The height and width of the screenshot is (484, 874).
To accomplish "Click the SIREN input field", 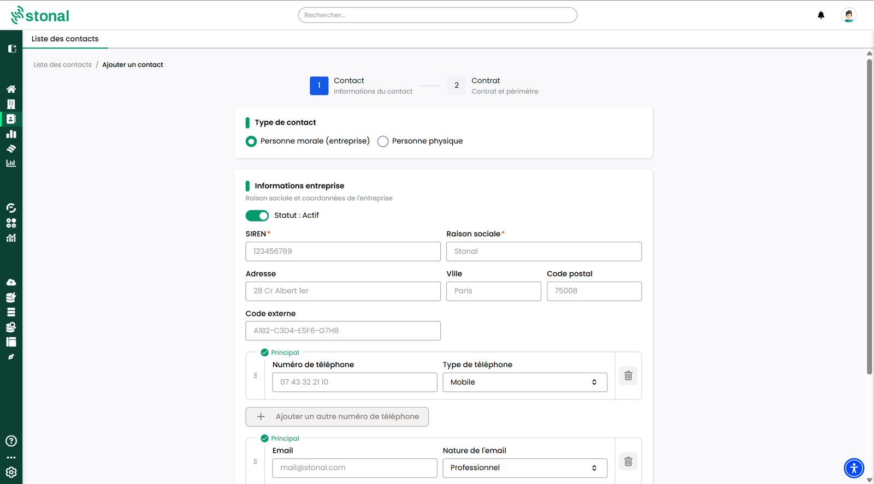I will point(343,252).
